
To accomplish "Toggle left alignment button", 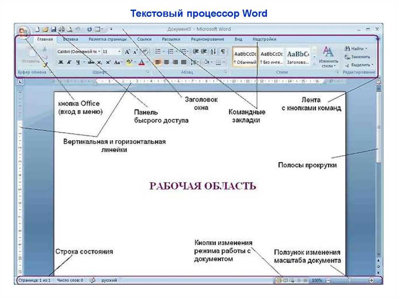I will (x=158, y=62).
